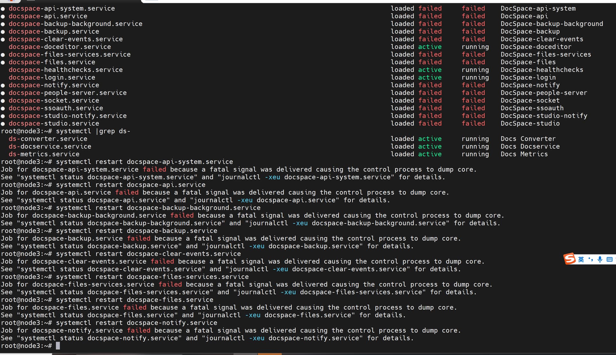Screen dimensions: 616x355
Task: Click 'running' in the docspace-login row
Action: (x=475, y=78)
